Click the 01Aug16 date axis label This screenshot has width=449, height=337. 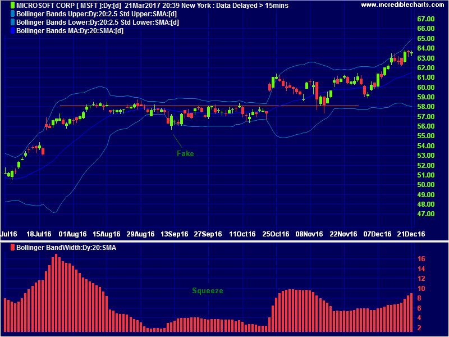(72, 234)
